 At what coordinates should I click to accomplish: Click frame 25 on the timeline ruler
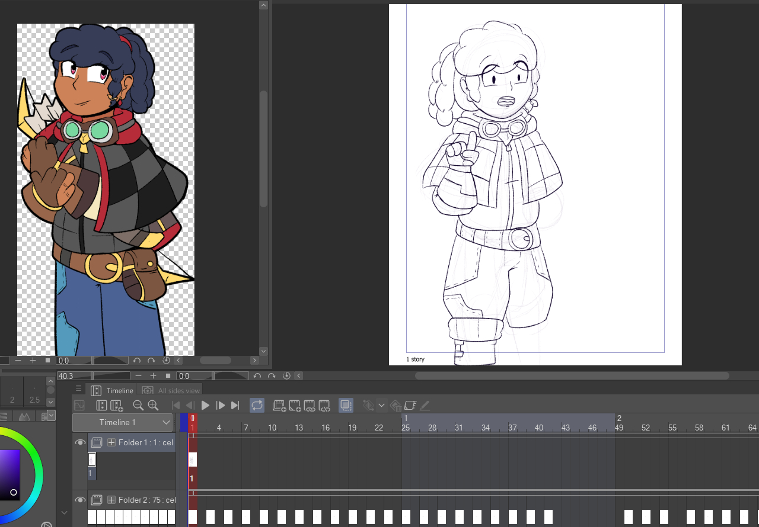[x=406, y=428]
